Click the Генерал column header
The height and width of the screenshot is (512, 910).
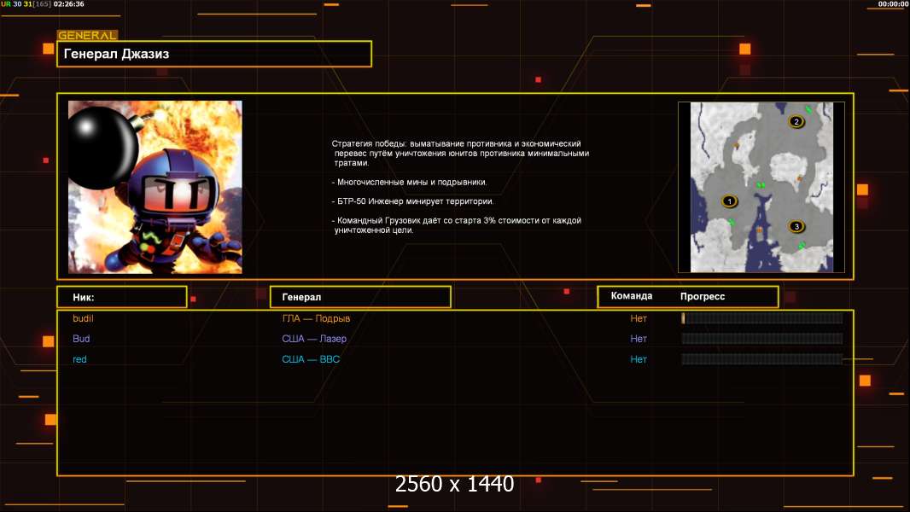coord(360,297)
